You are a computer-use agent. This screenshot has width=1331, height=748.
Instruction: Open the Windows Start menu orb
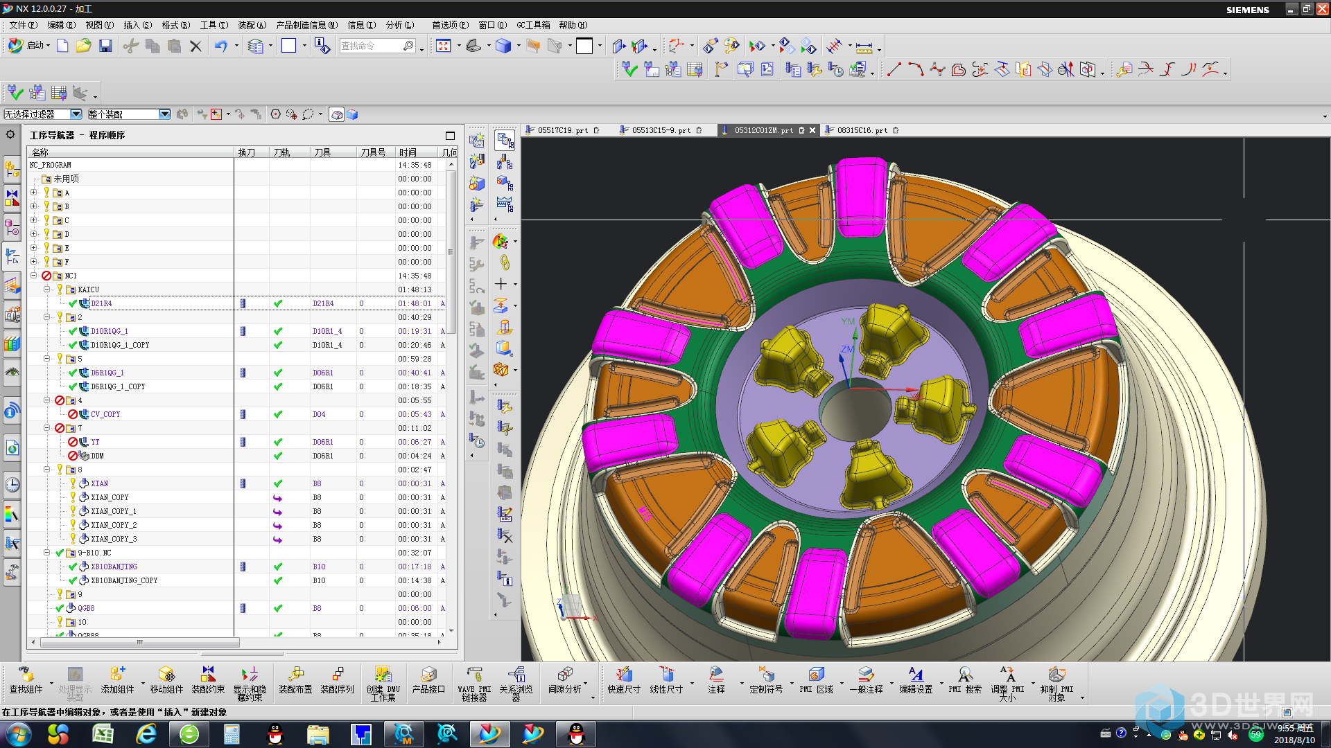[19, 734]
